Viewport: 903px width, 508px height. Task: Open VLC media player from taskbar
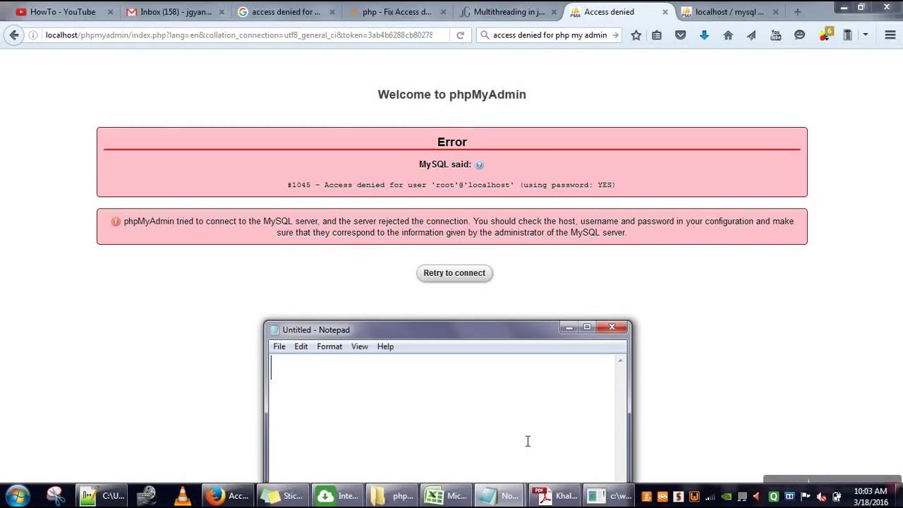pos(183,496)
